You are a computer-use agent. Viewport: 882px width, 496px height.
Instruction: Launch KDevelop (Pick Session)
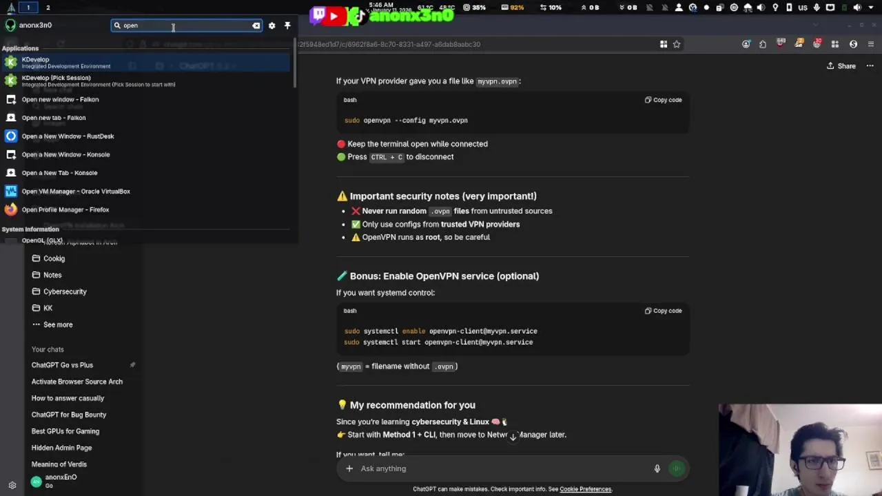[x=147, y=81]
